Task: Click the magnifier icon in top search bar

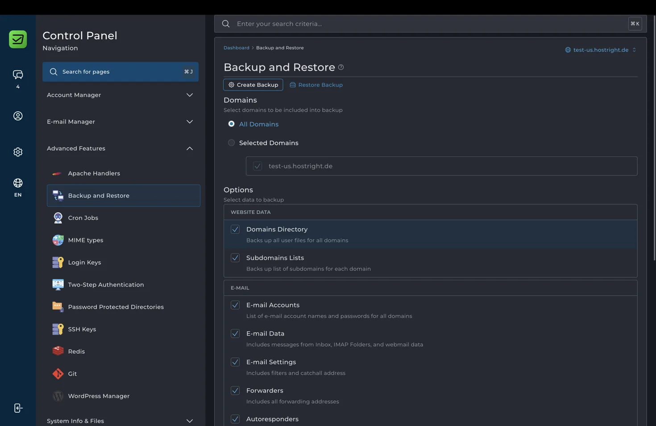Action: click(226, 24)
